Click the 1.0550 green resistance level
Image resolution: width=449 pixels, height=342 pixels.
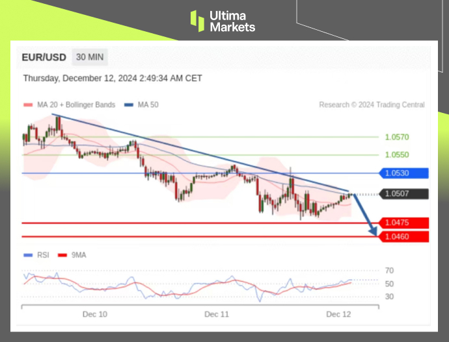click(x=396, y=155)
